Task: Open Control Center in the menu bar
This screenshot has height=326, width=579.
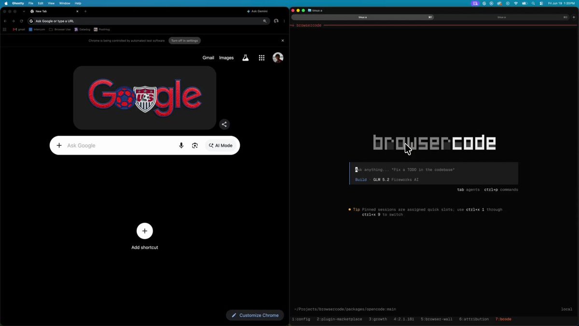Action: tap(541, 3)
